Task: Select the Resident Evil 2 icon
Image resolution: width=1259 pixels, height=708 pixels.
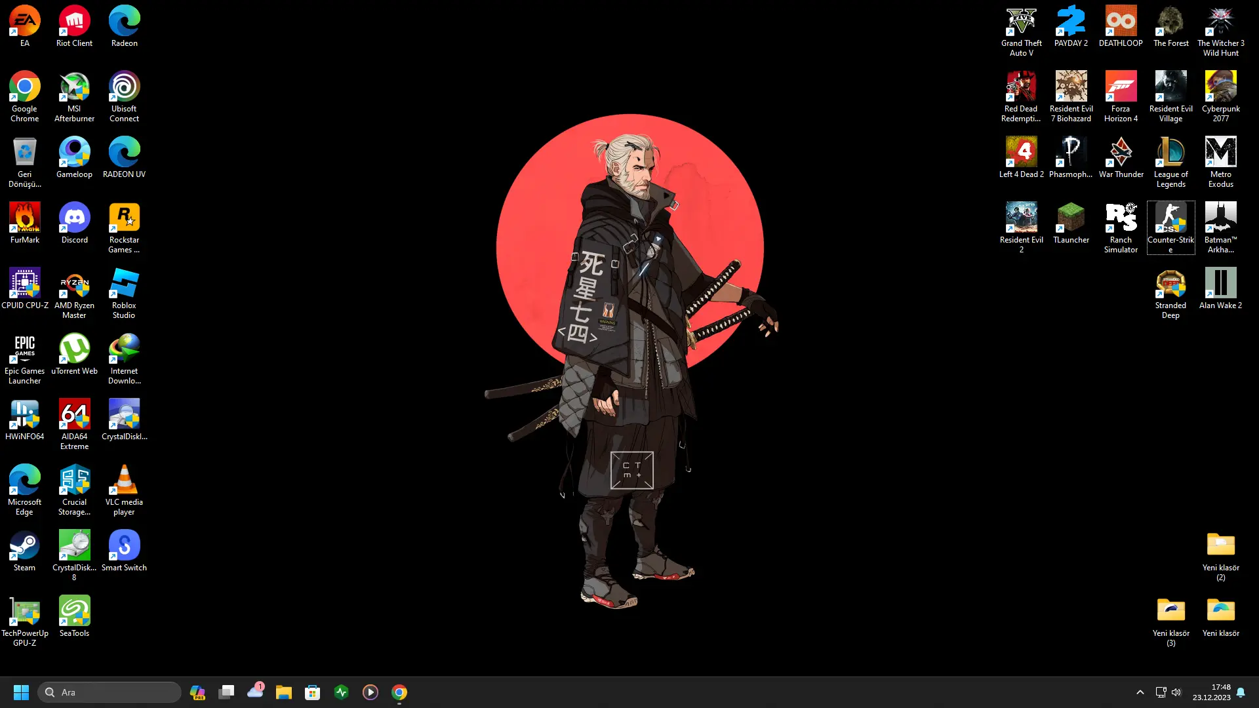Action: coord(1021,227)
